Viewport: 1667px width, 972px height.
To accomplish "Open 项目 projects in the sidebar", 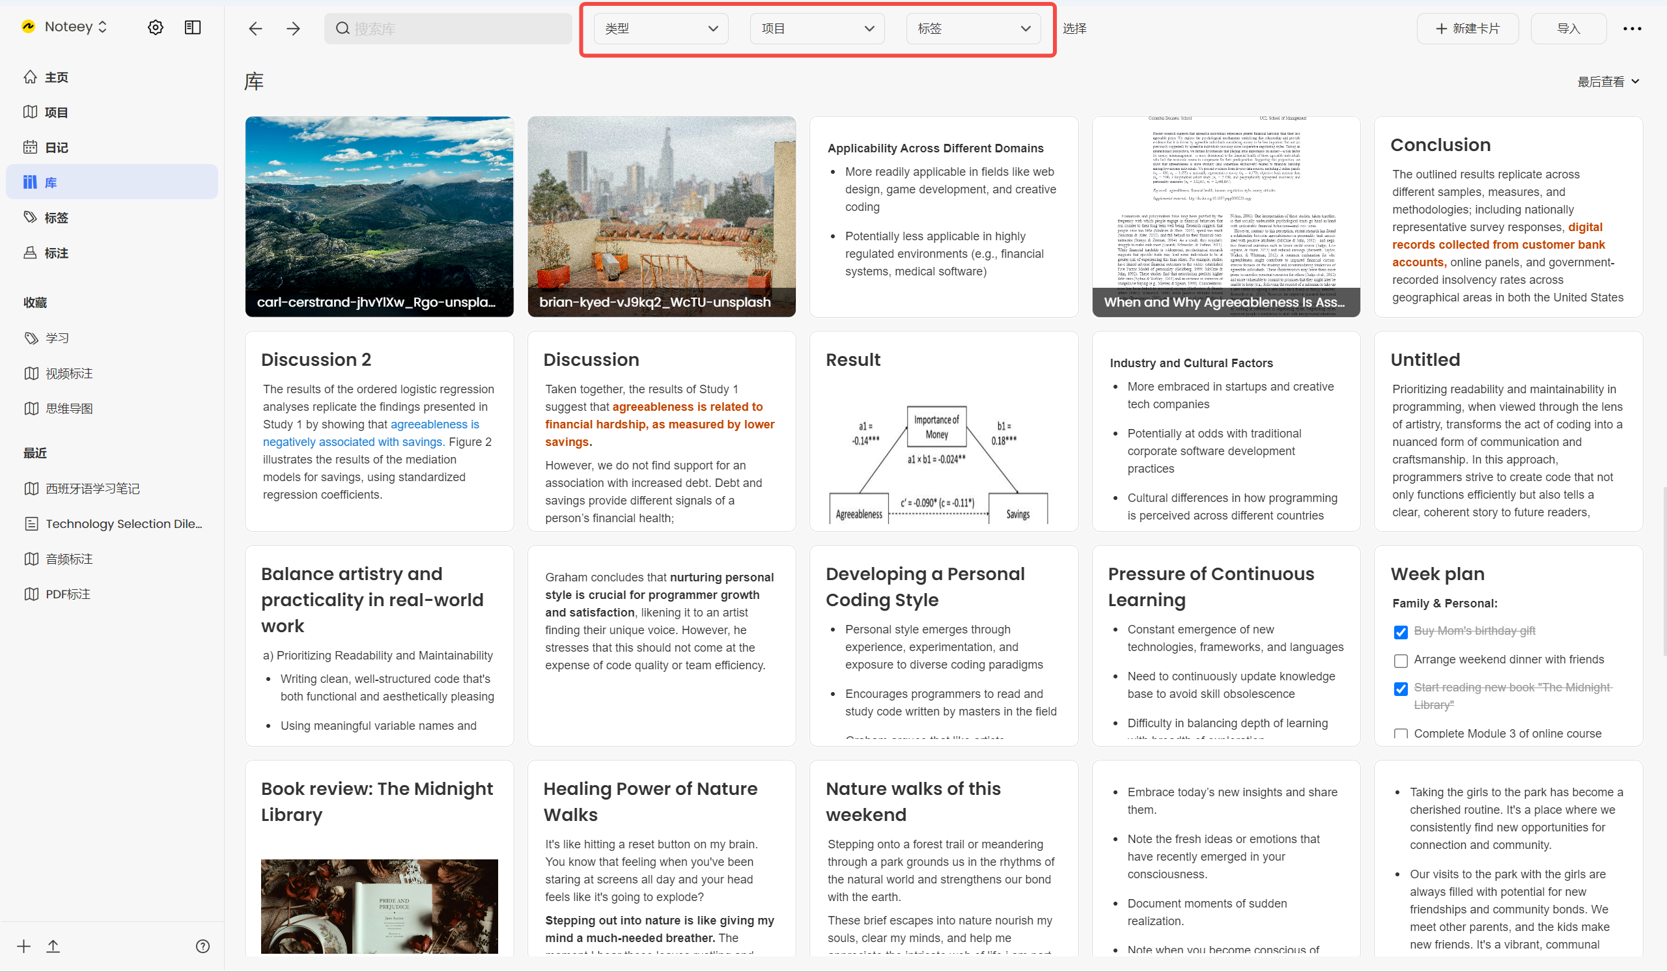I will tap(112, 113).
